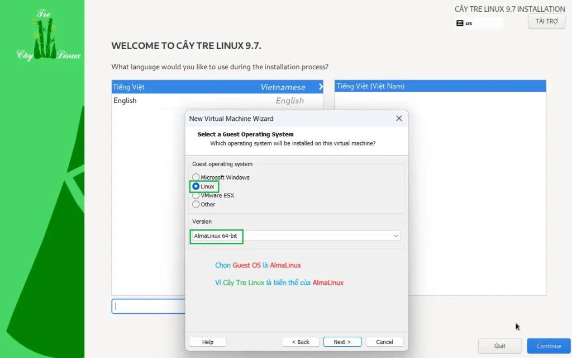Click the Version dropdown arrow
This screenshot has width=572, height=358.
coord(395,236)
